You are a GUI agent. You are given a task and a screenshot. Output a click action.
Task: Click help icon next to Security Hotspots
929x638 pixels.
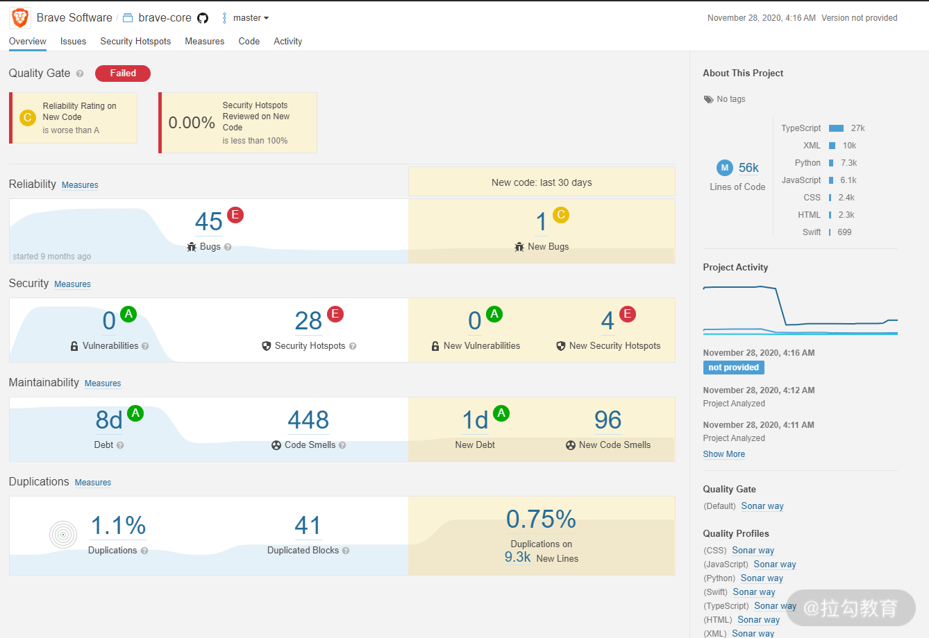click(353, 346)
